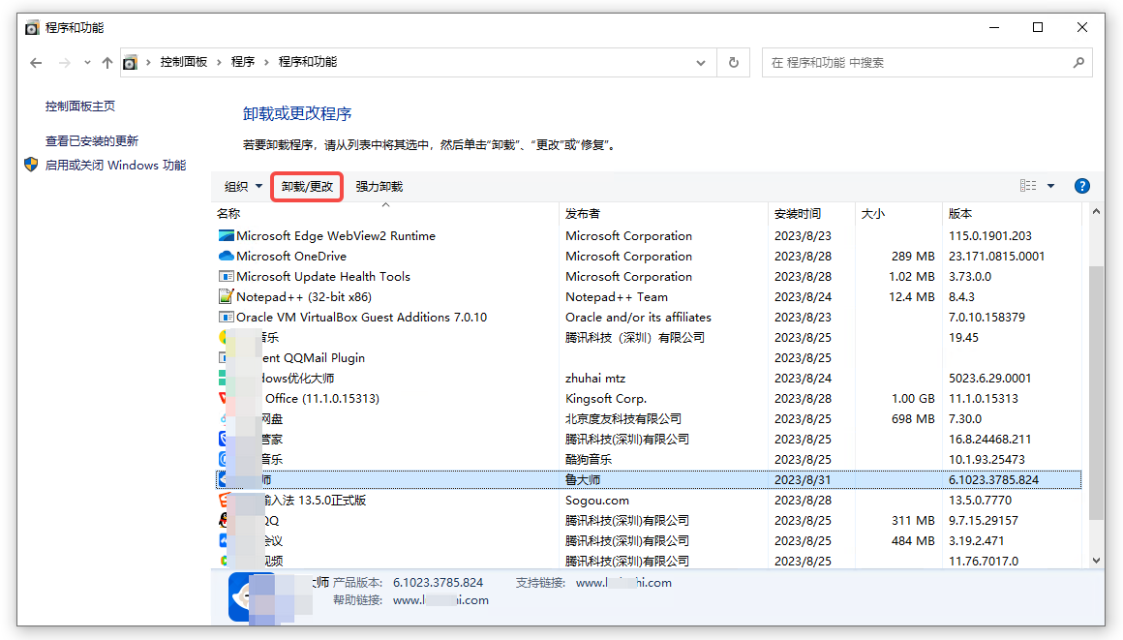Change the view layout icon
1123x640 pixels.
[x=1028, y=186]
